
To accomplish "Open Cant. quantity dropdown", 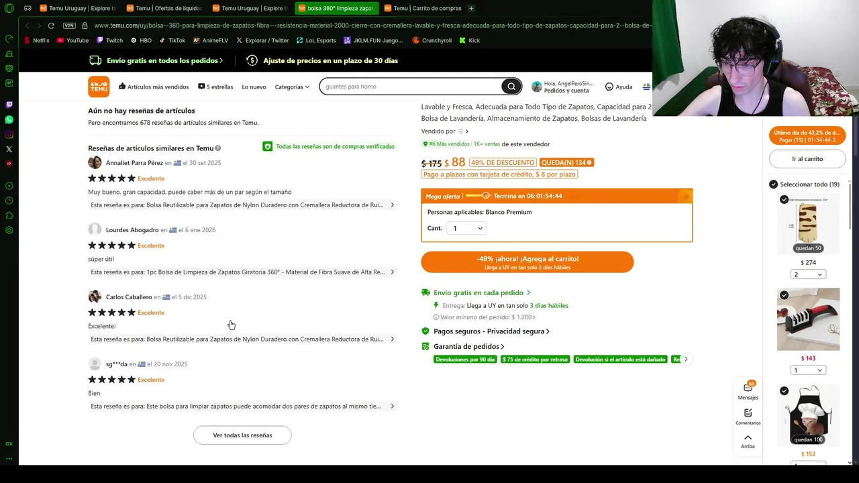I will tap(466, 228).
